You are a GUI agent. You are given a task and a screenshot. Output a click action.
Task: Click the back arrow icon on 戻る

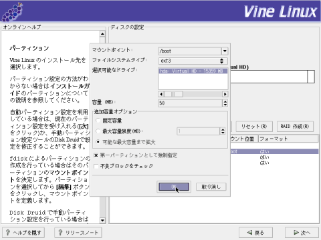coord(249,233)
